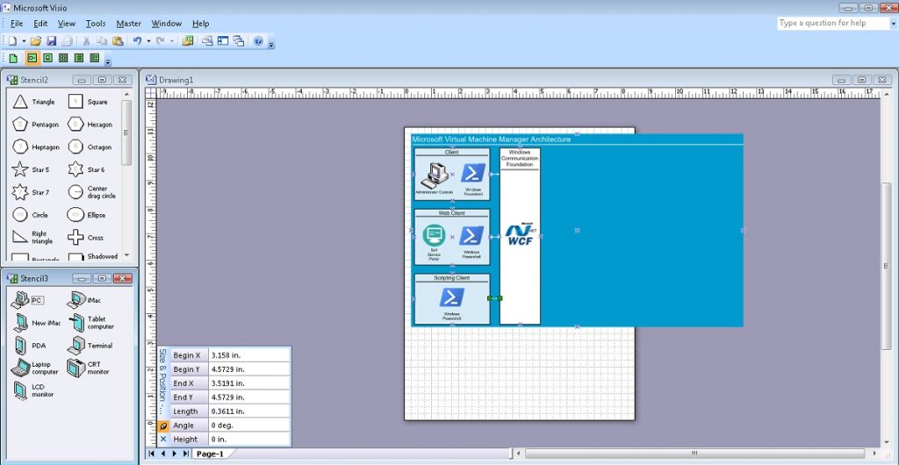Select the CRT monitor shape
The height and width of the screenshot is (465, 899).
coord(89,368)
